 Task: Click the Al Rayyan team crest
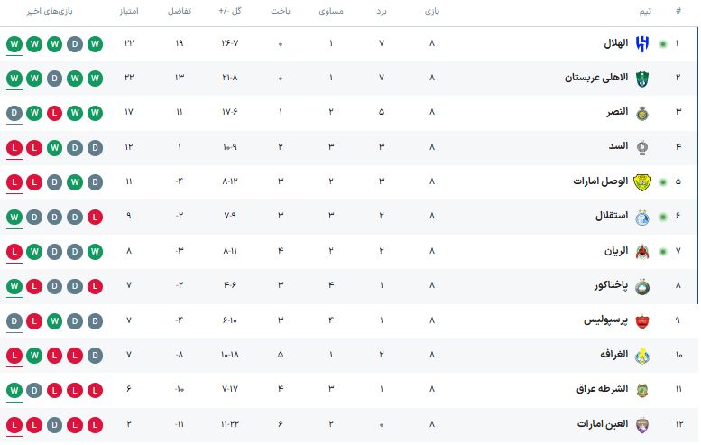[642, 250]
